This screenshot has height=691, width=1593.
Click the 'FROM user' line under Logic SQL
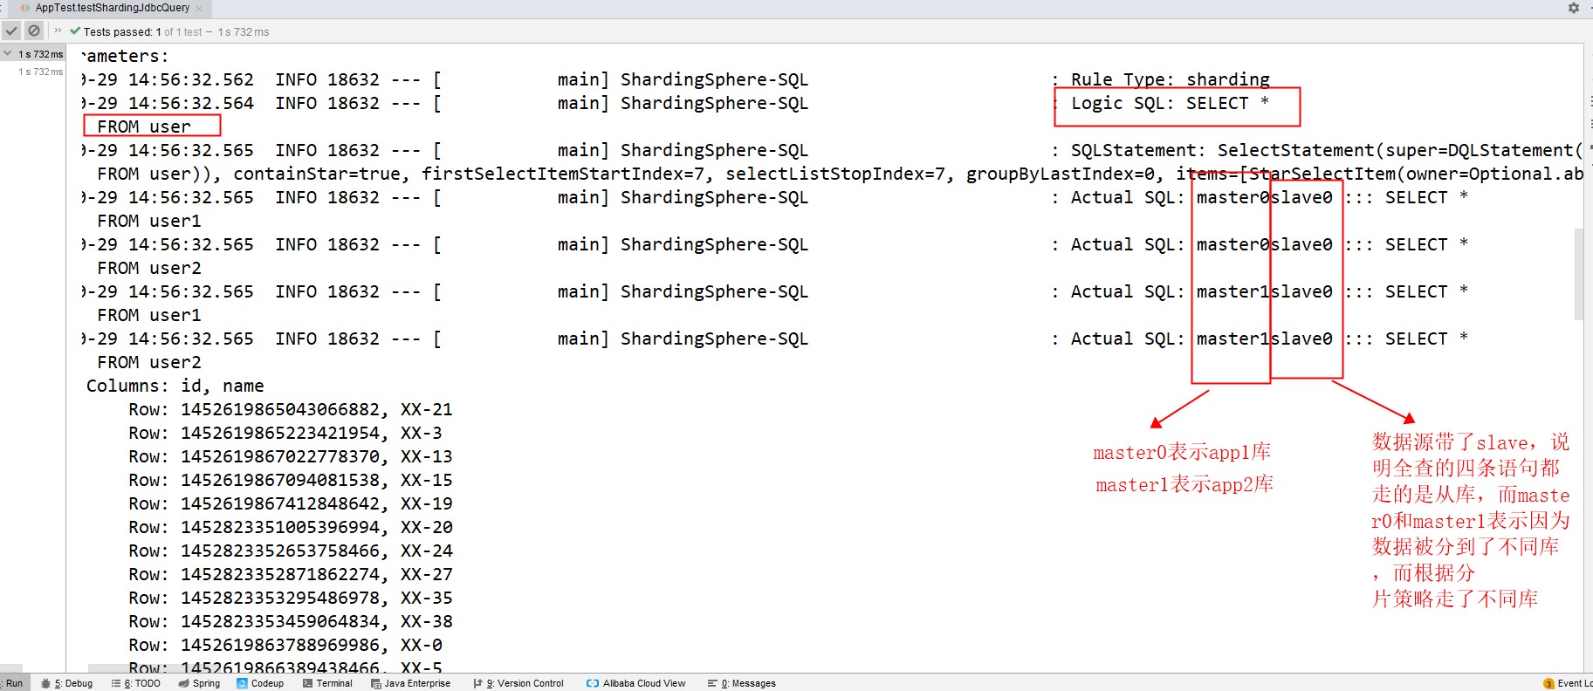pyautogui.click(x=144, y=127)
